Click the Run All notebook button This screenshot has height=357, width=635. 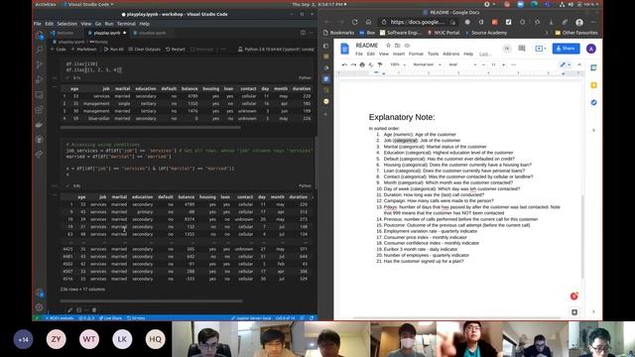114,50
